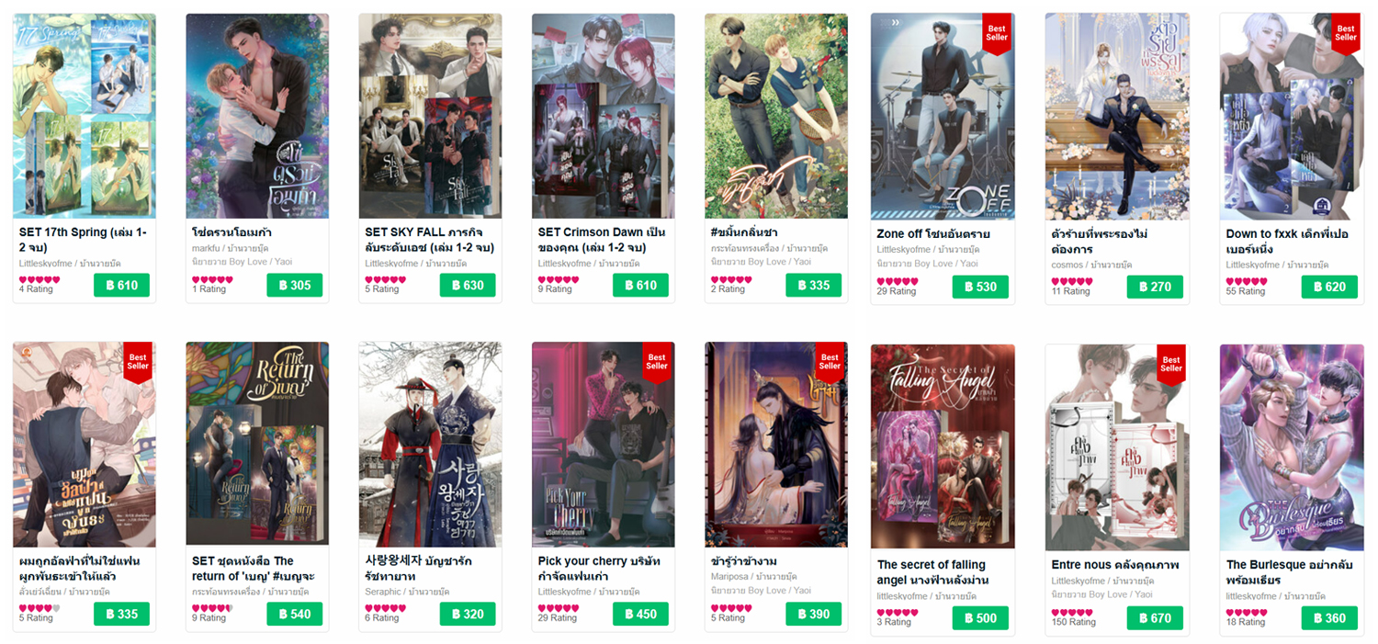The height and width of the screenshot is (644, 1378).
Task: Buy SET 17th Spring for ฿ 610
Action: [121, 286]
